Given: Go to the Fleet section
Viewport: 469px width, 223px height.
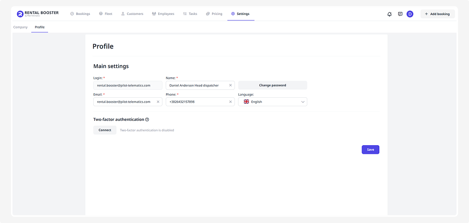Looking at the screenshot, I should coord(105,14).
